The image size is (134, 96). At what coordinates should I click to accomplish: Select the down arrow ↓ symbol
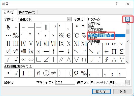tap(69, 51)
